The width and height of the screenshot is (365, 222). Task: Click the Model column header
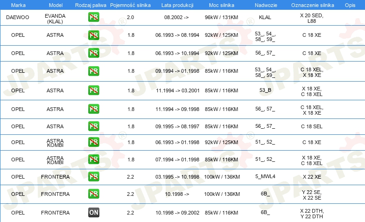coord(56,5)
